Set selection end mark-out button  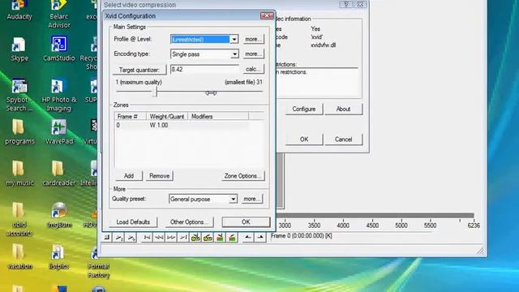pos(260,237)
